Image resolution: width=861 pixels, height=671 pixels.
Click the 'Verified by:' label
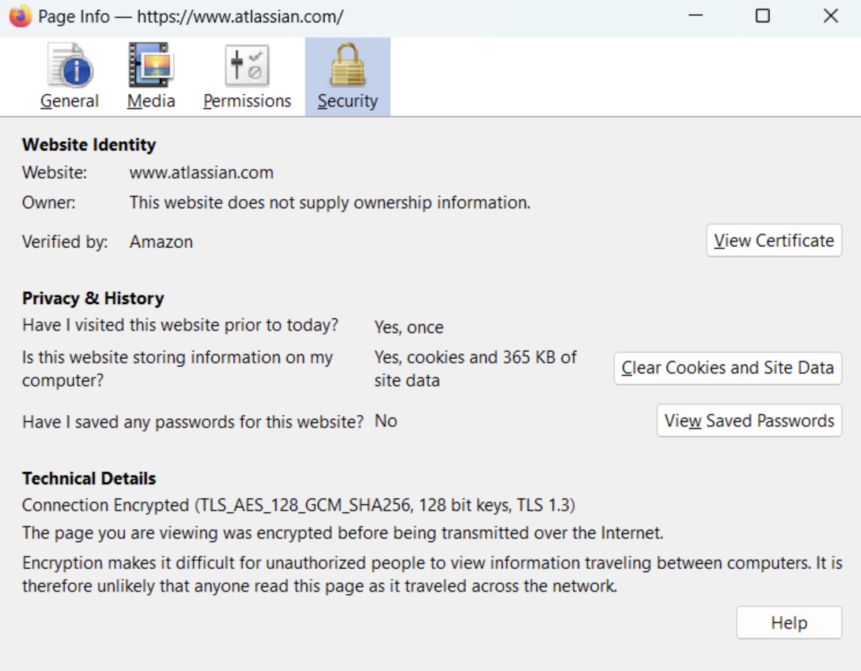65,242
